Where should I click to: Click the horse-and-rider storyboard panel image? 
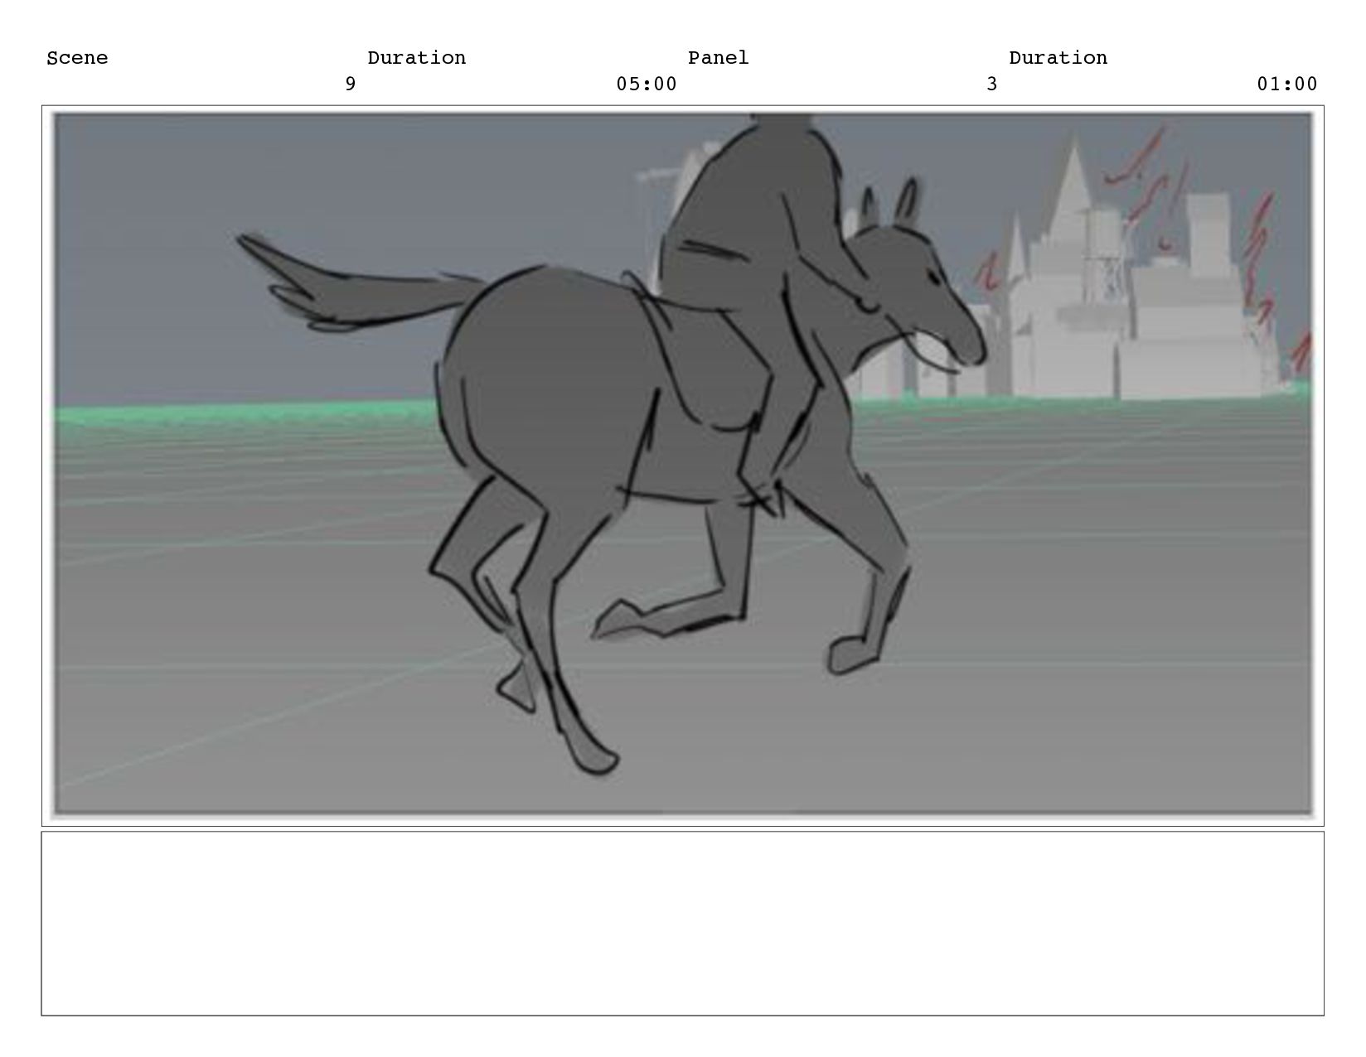(683, 466)
